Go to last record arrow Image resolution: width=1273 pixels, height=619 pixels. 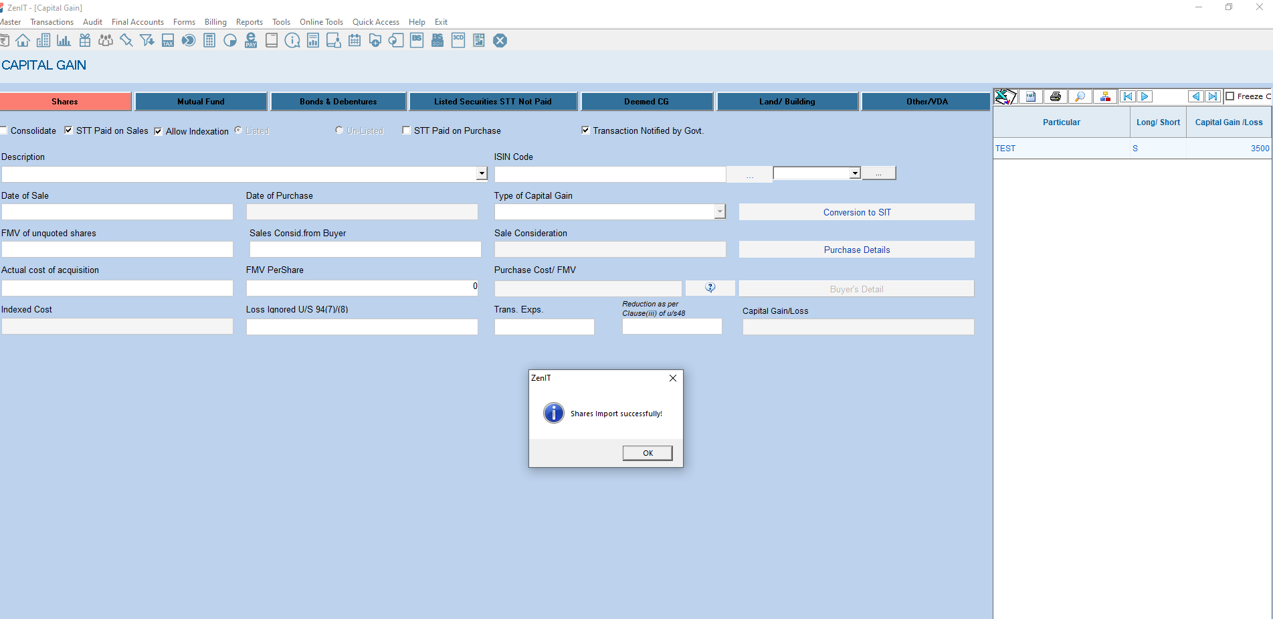point(1213,96)
